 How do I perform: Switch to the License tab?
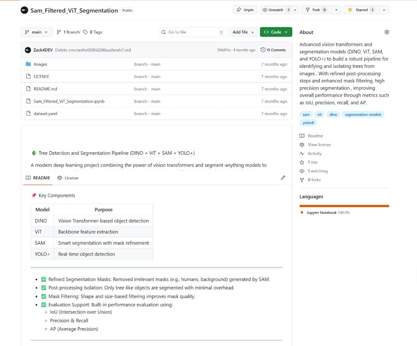coord(68,178)
